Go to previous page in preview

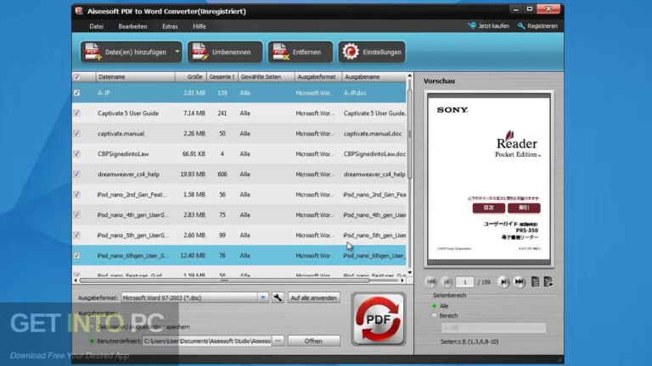coord(447,282)
